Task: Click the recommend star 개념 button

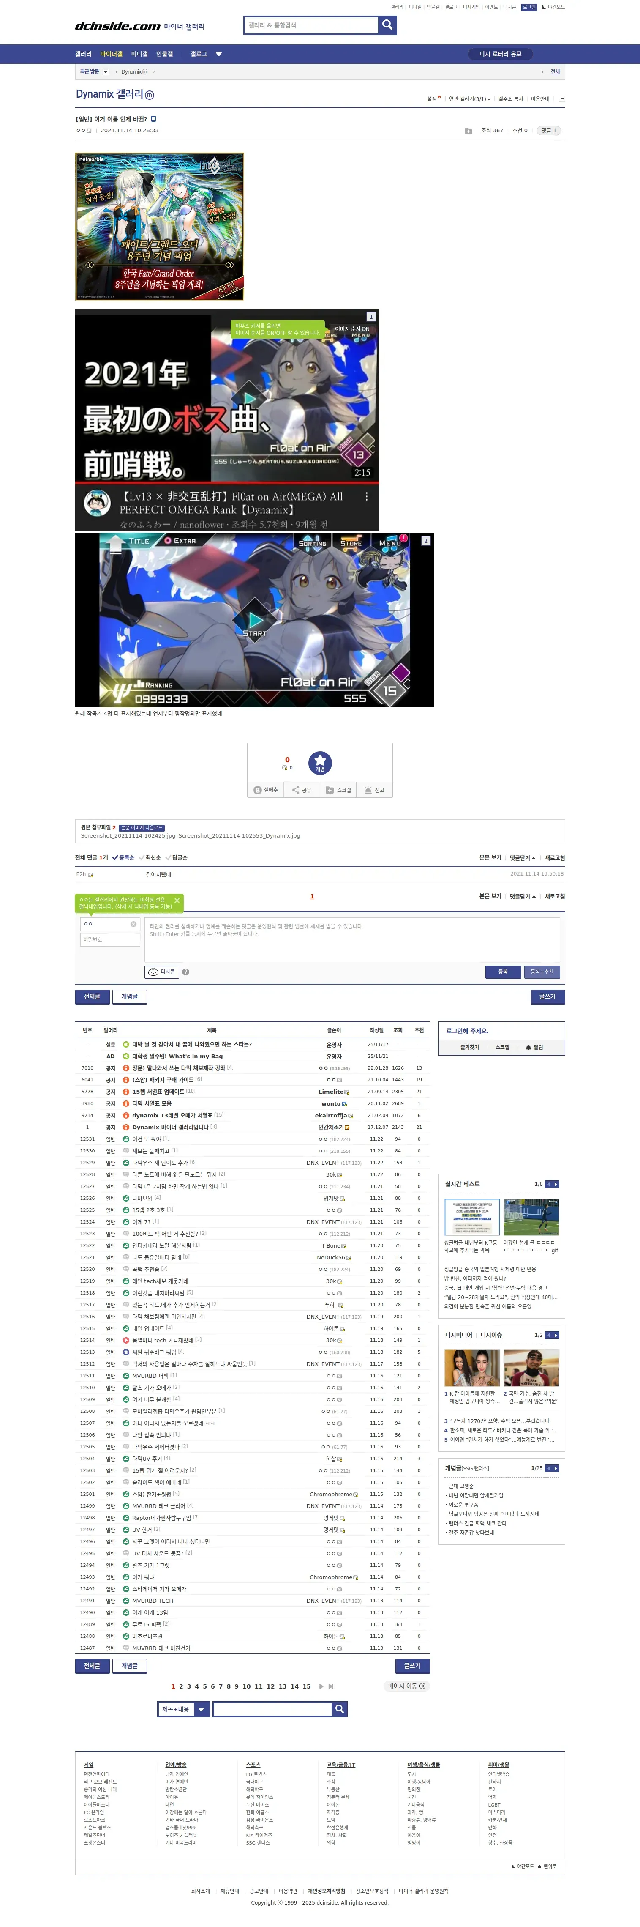Action: 320,762
